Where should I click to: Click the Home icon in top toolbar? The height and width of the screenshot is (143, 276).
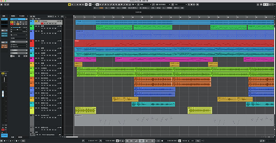pyautogui.click(x=2, y=4)
